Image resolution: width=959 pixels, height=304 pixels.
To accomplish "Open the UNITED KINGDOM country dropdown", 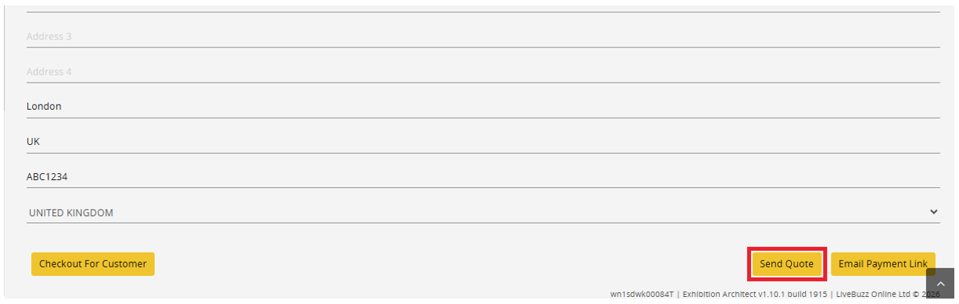I will coord(483,212).
